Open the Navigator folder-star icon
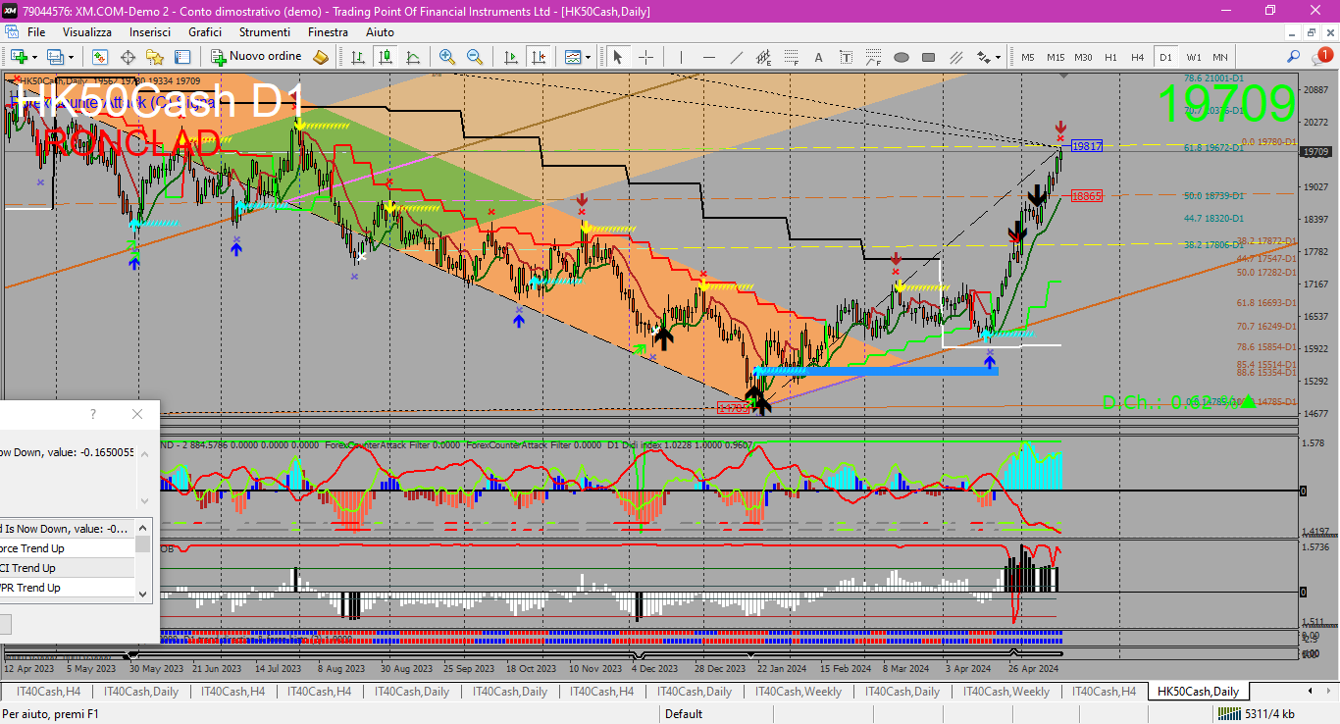 pos(155,57)
